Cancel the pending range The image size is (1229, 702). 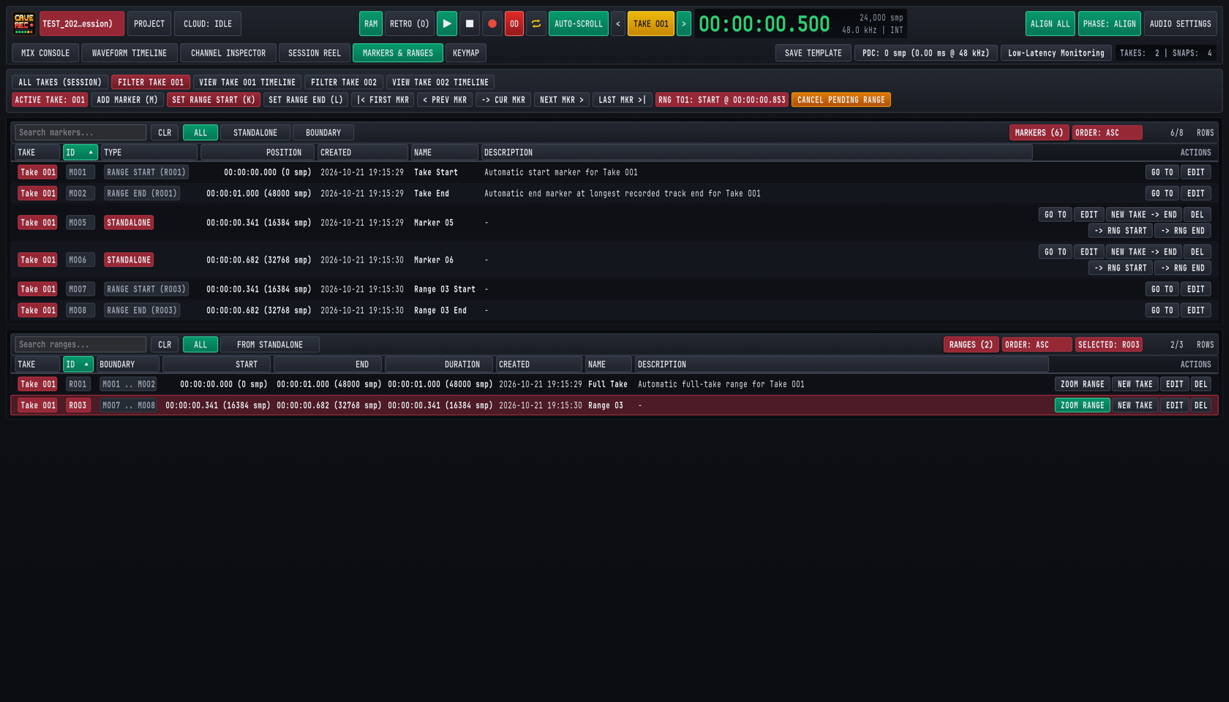(x=841, y=99)
